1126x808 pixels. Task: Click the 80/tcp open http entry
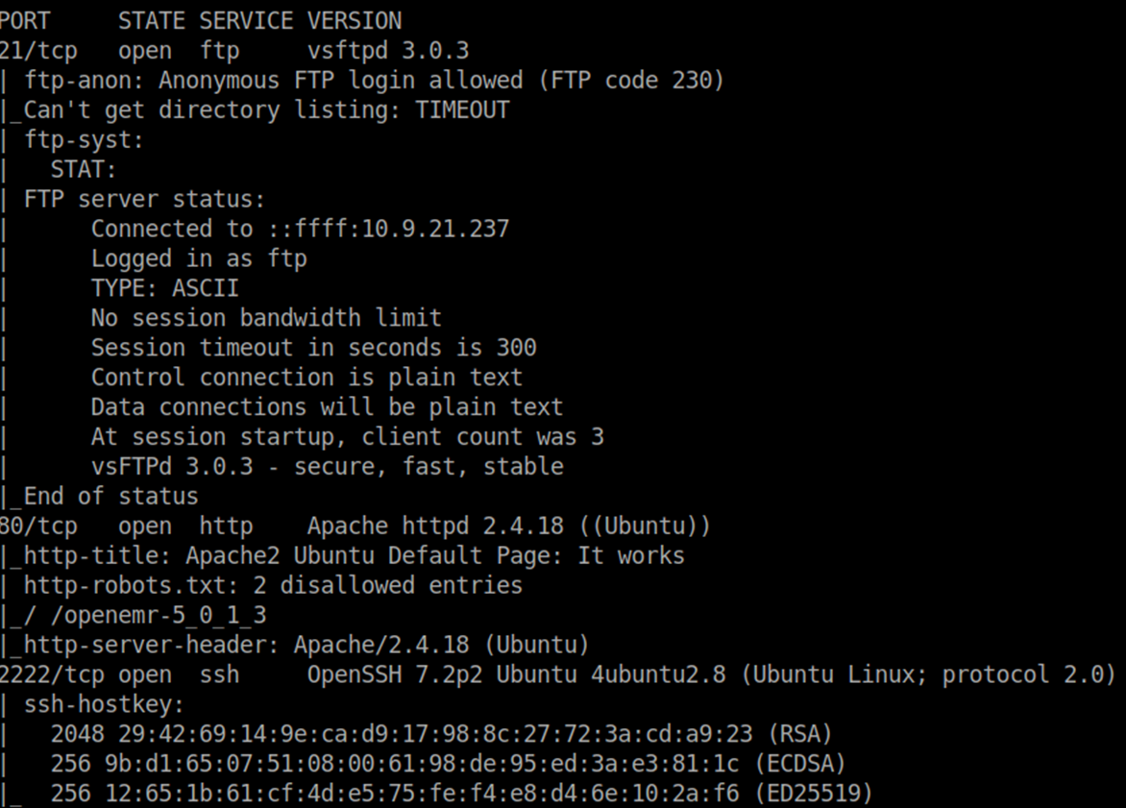[127, 526]
